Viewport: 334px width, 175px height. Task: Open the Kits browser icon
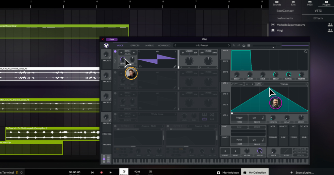pos(293,2)
